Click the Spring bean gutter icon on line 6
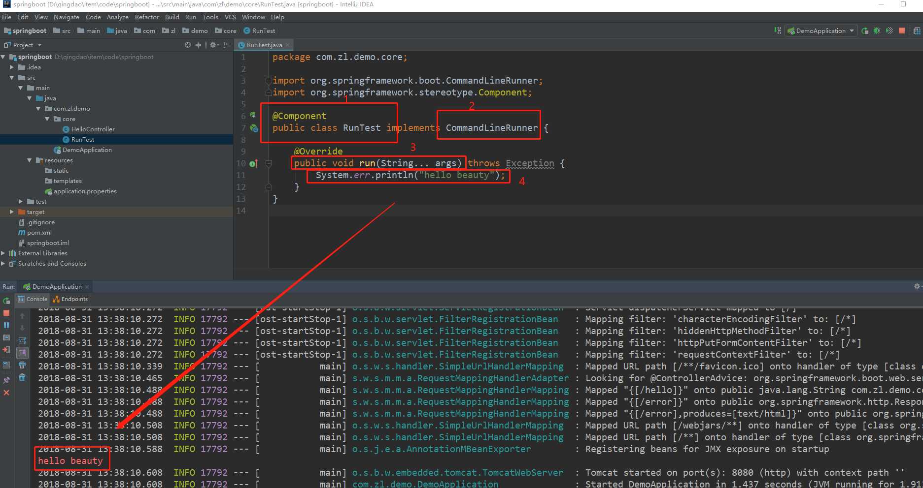923x488 pixels. [253, 115]
